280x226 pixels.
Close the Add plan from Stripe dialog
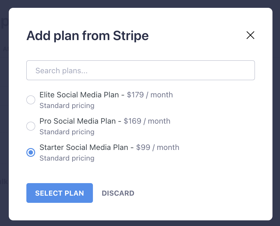[250, 35]
